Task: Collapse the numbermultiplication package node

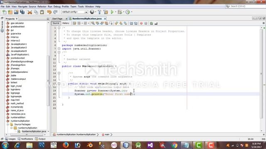Action: (11, 128)
